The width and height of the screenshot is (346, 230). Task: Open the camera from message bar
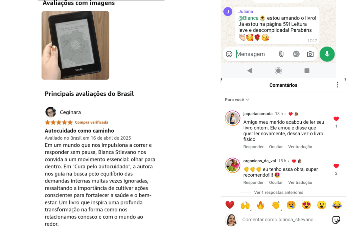click(x=310, y=54)
